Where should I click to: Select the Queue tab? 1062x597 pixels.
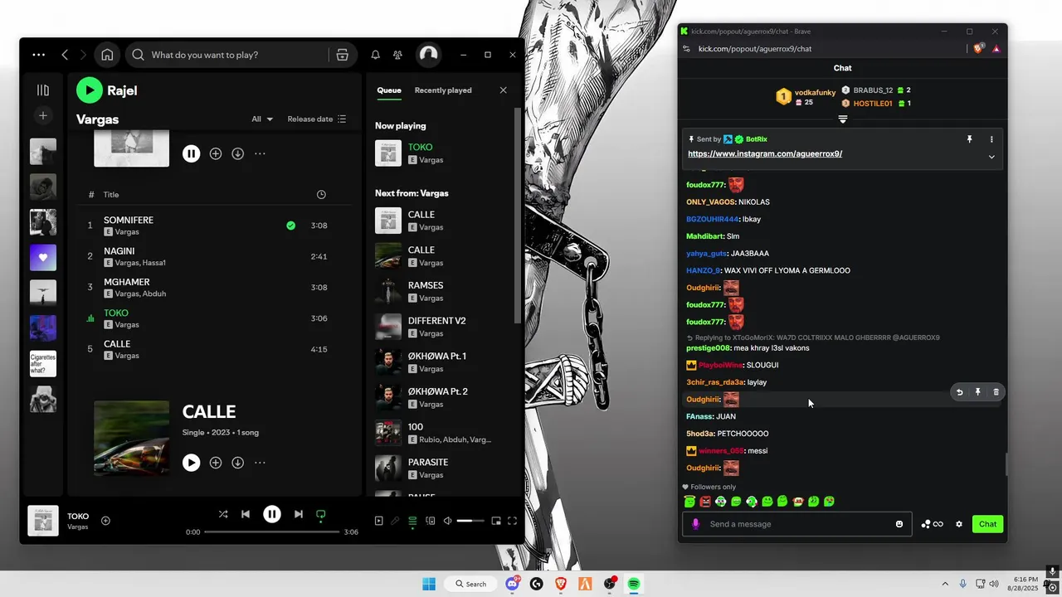[389, 90]
